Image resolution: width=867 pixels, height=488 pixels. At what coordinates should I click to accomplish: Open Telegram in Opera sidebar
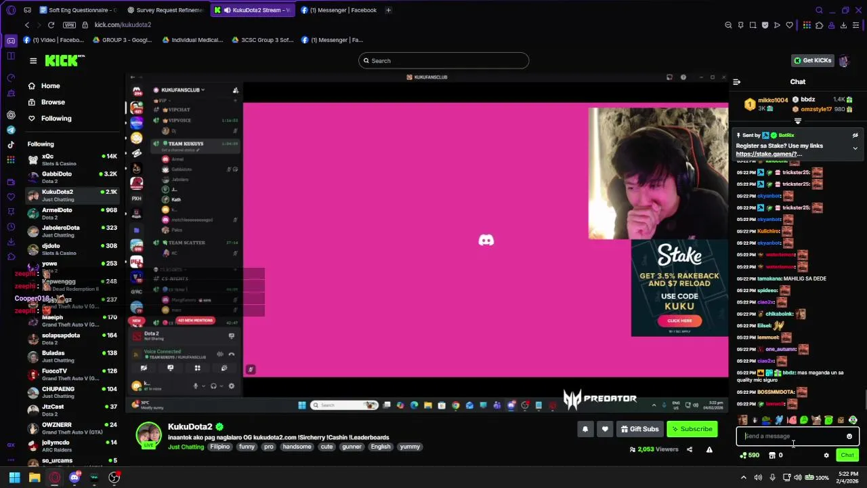[x=11, y=130]
